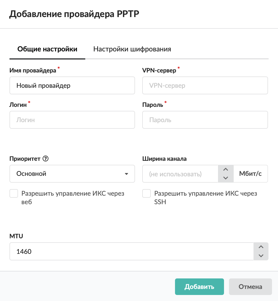The height and width of the screenshot is (301, 278).
Task: Focus the Пароль input field
Action: 205,120
